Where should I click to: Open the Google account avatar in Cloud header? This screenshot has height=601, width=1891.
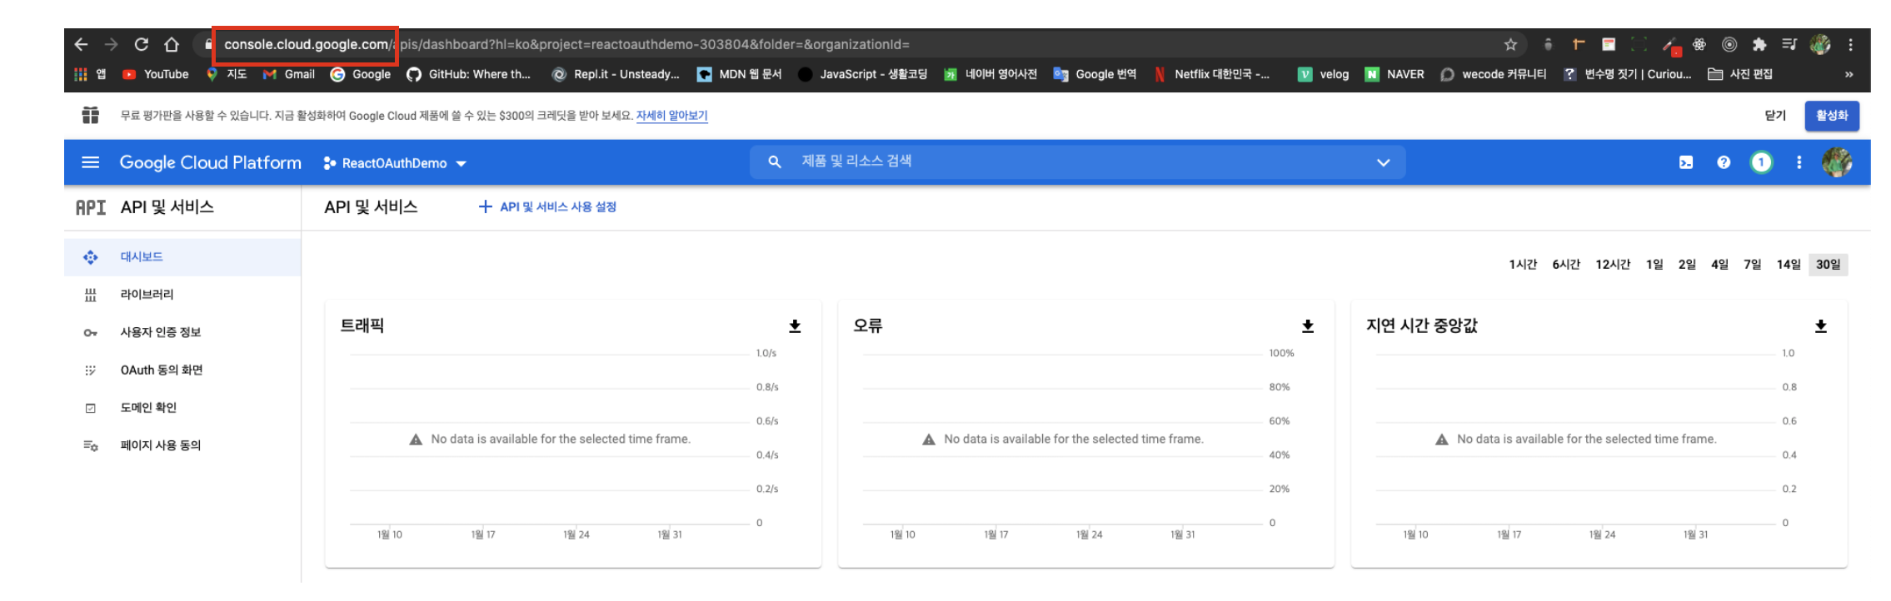pos(1837,162)
